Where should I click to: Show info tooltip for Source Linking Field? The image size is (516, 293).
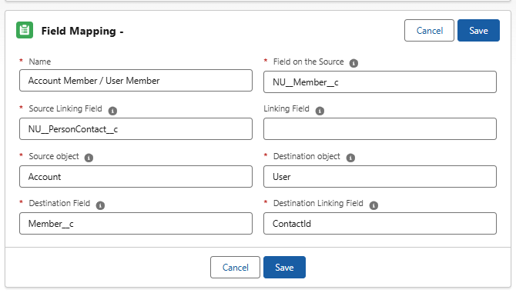(x=112, y=111)
